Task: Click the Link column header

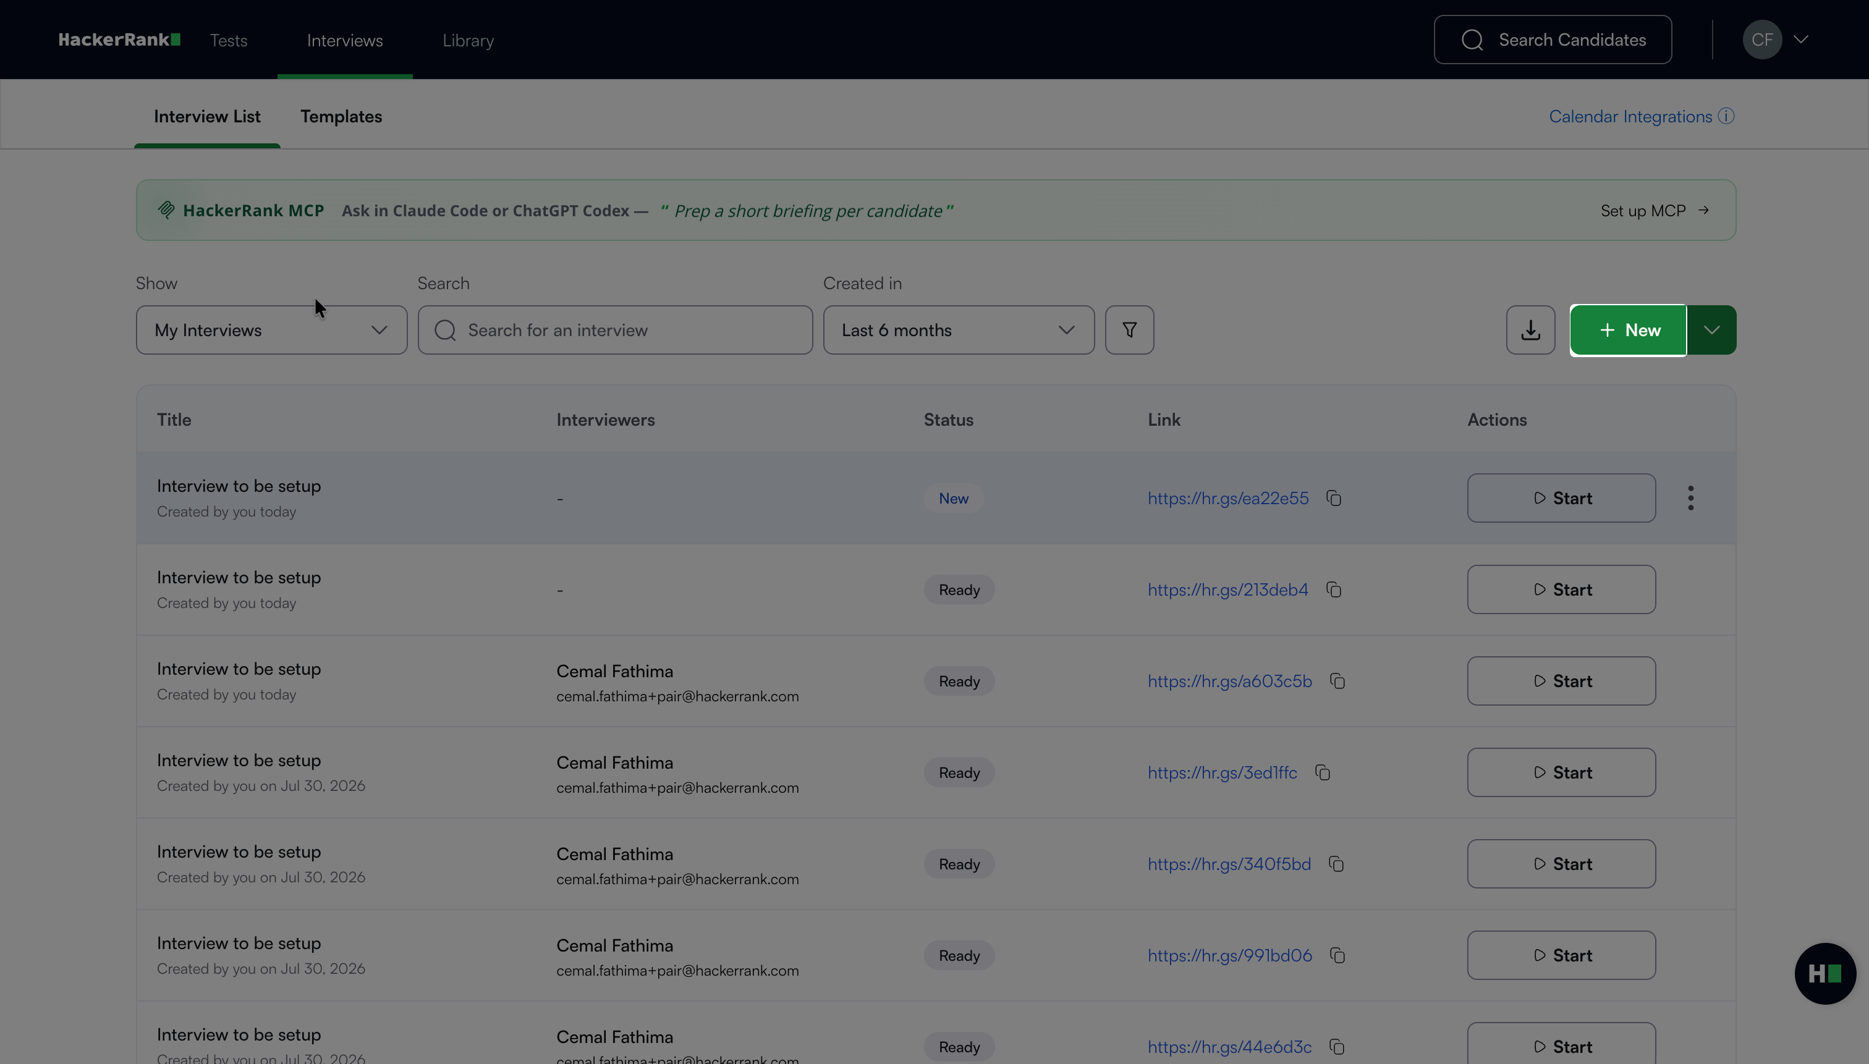Action: (x=1164, y=420)
